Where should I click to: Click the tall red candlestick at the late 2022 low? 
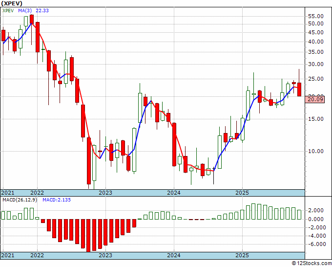click(89, 161)
